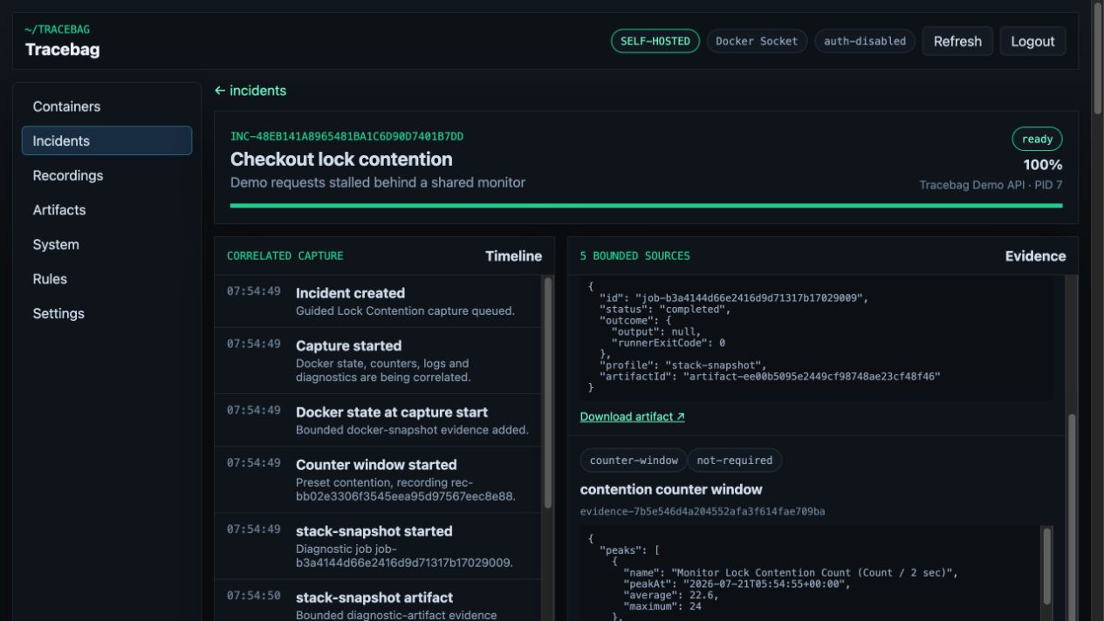Click Tracebag Demo API · PID 7 text
The height and width of the screenshot is (621, 1104).
tap(991, 185)
